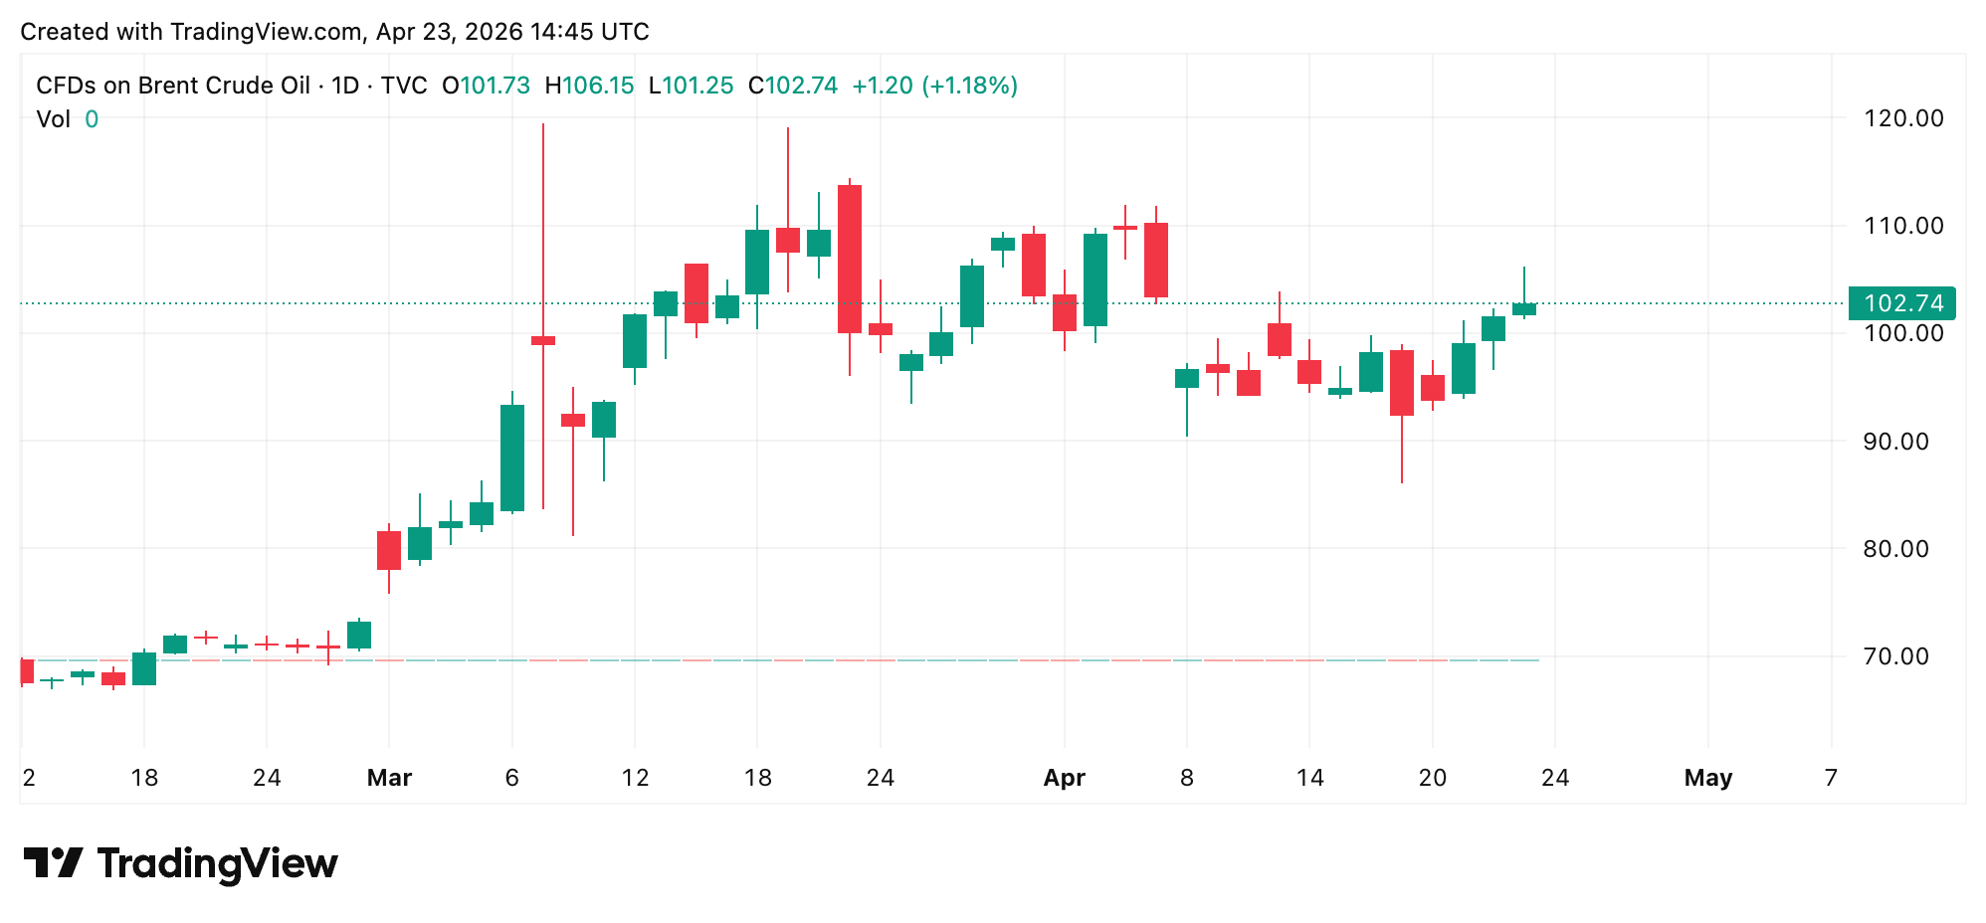This screenshot has height=923, width=1986.
Task: Click the 70.00 price axis label
Action: coord(1901,656)
